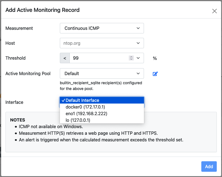Click the builtin_recipient_sqlite recipient note text
Image resolution: width=222 pixels, height=177 pixels.
[x=101, y=86]
